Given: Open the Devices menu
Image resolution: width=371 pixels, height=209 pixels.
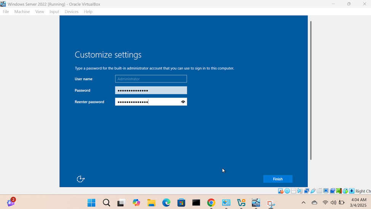Looking at the screenshot, I should 72,11.
